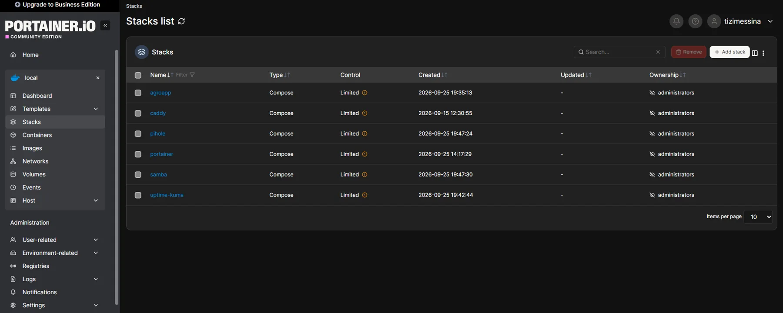Close the local environment with the X
Image resolution: width=783 pixels, height=313 pixels.
(x=98, y=78)
